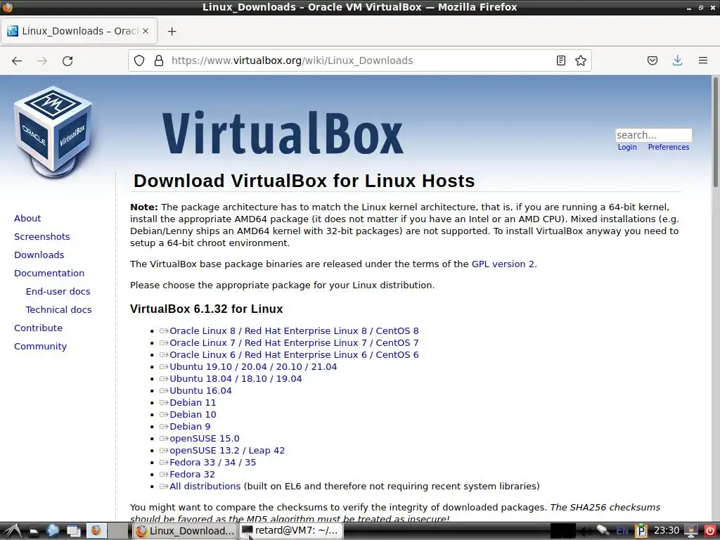This screenshot has width=720, height=540.
Task: Click the forward navigation arrow
Action: (x=42, y=60)
